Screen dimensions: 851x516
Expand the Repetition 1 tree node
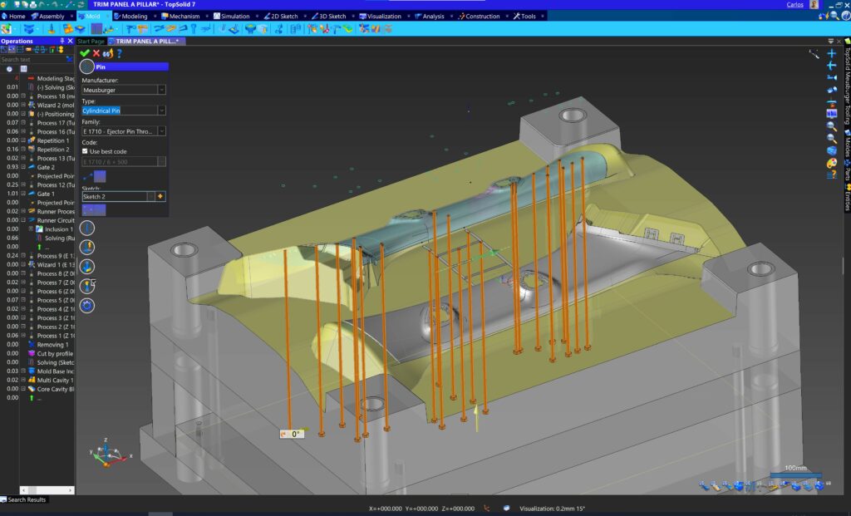click(x=23, y=140)
